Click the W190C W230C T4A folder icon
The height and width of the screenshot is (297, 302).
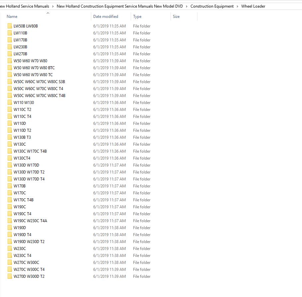pyautogui.click(x=10, y=221)
